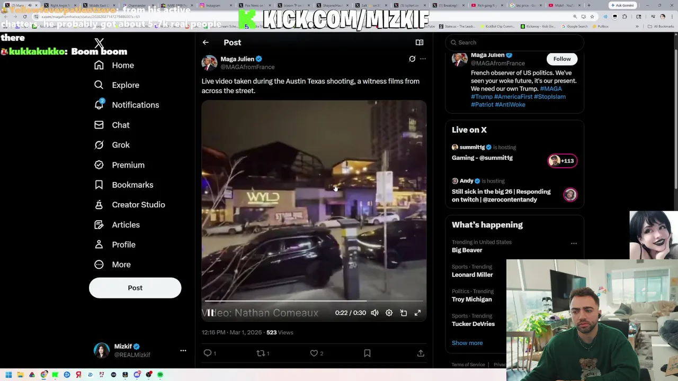Image resolution: width=678 pixels, height=381 pixels.
Task: Click the #AmericaFirst hashtag
Action: pyautogui.click(x=513, y=97)
